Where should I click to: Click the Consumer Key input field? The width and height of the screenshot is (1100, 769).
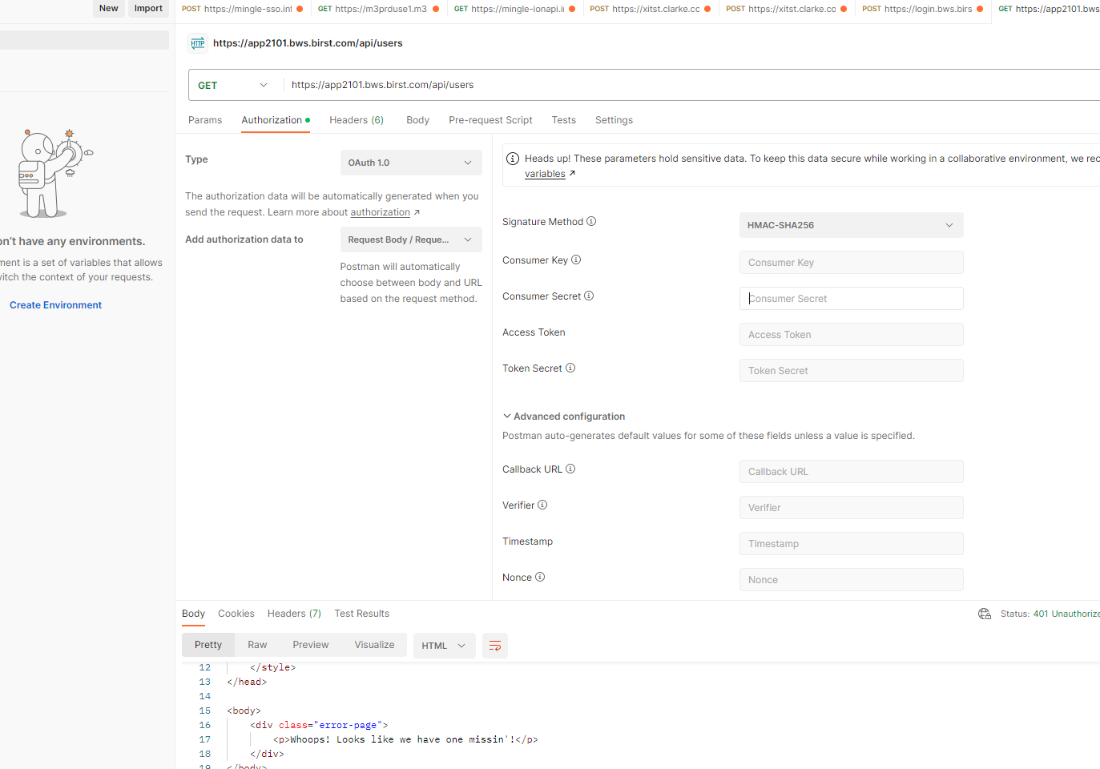pyautogui.click(x=851, y=263)
